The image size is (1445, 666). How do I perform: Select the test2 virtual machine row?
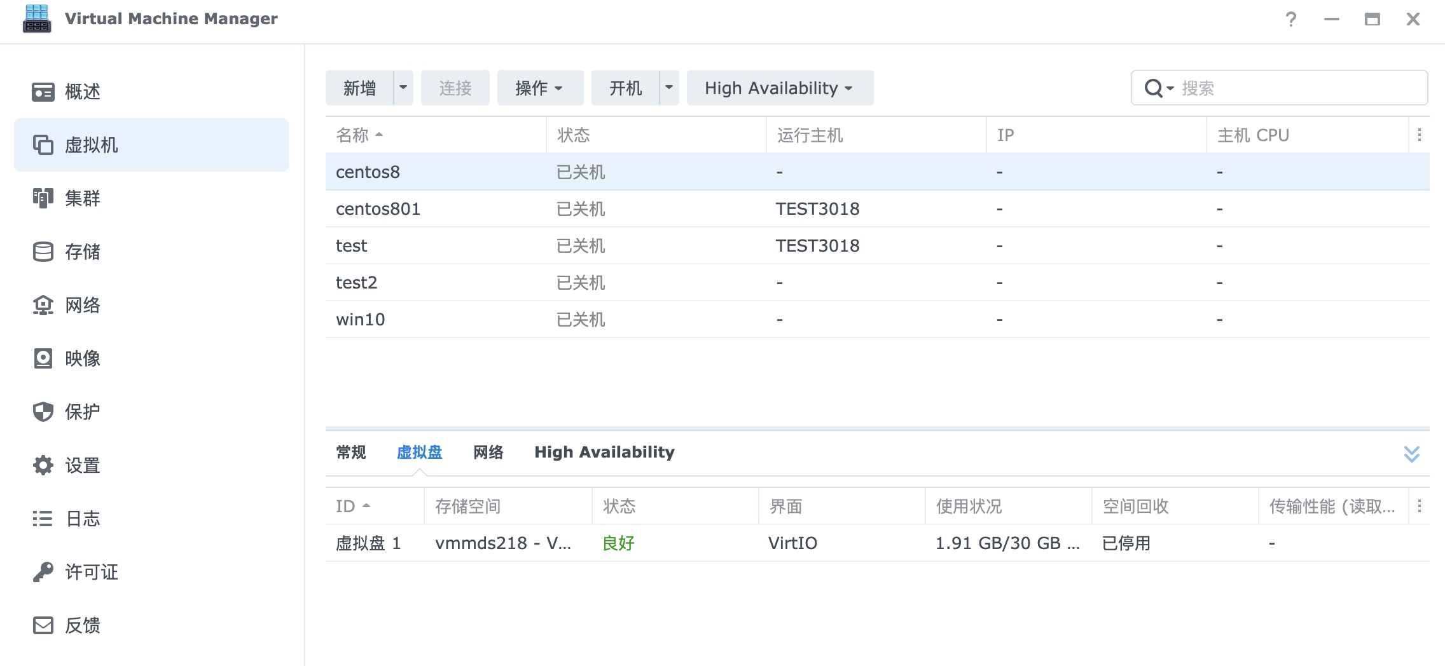(877, 282)
